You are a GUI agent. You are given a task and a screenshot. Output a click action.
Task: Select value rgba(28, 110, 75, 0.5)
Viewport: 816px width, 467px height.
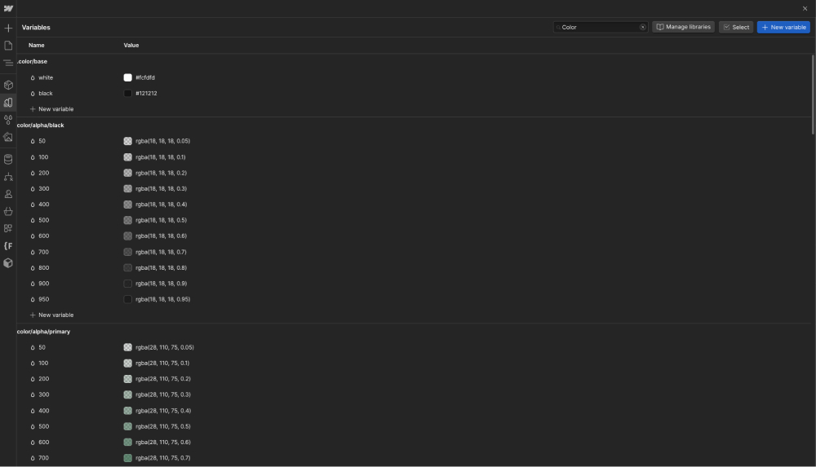tap(163, 426)
